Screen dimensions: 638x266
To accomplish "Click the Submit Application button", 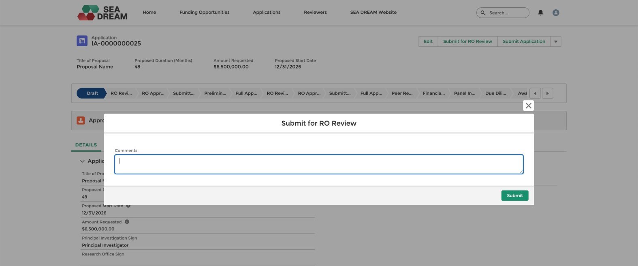I will point(524,41).
